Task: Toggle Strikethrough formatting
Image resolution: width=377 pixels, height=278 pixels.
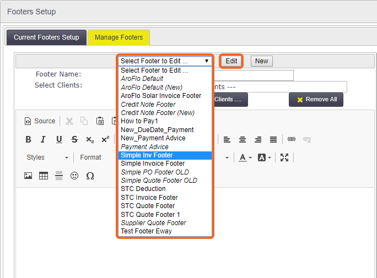Action: pyautogui.click(x=74, y=139)
